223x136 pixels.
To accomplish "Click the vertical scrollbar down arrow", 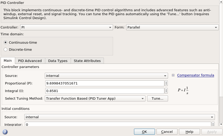I will point(221,124).
